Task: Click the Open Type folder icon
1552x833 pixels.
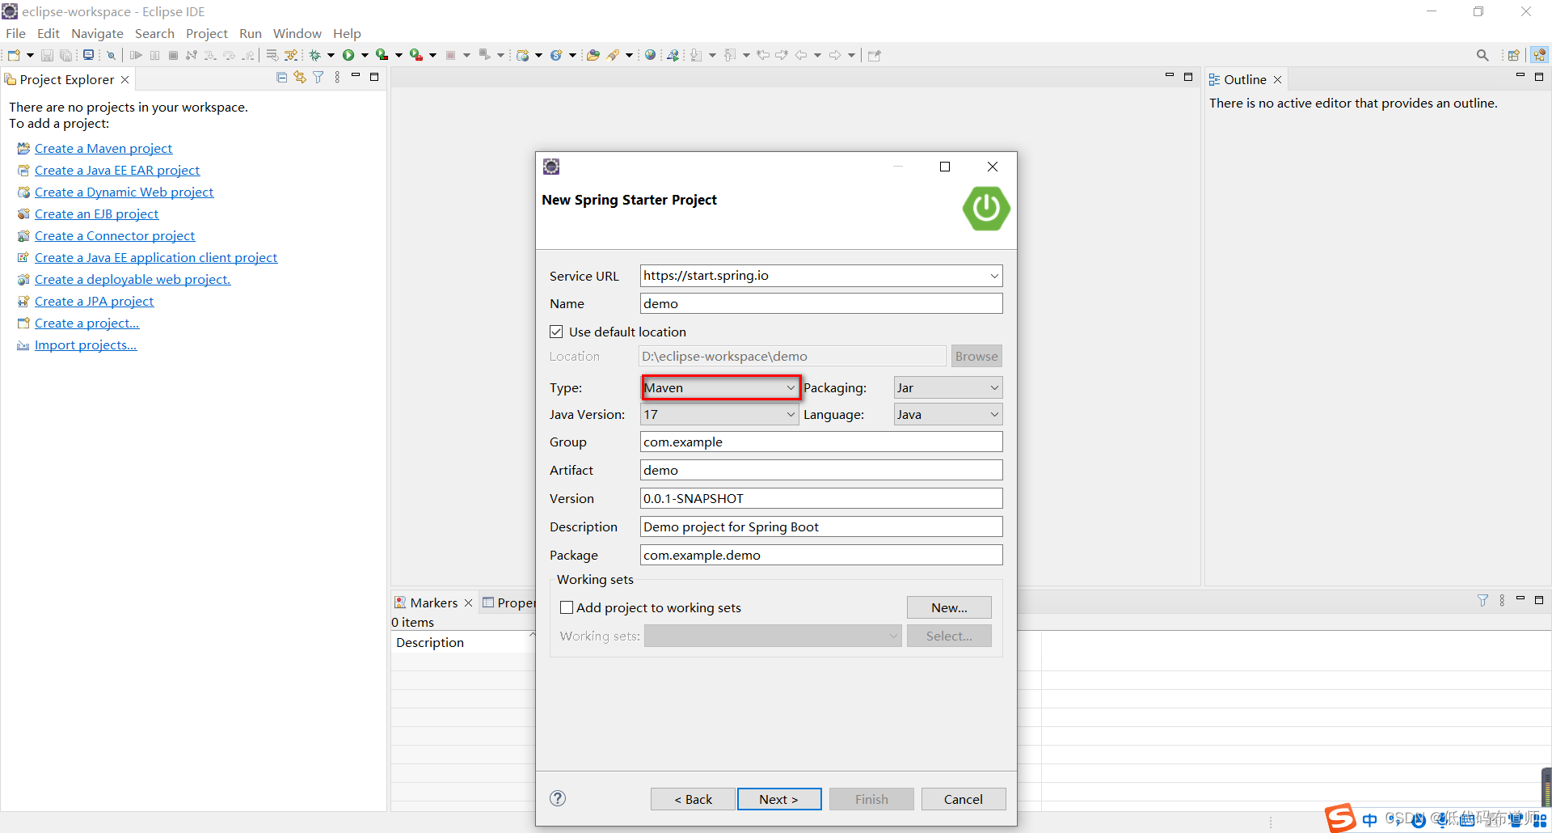Action: (593, 55)
